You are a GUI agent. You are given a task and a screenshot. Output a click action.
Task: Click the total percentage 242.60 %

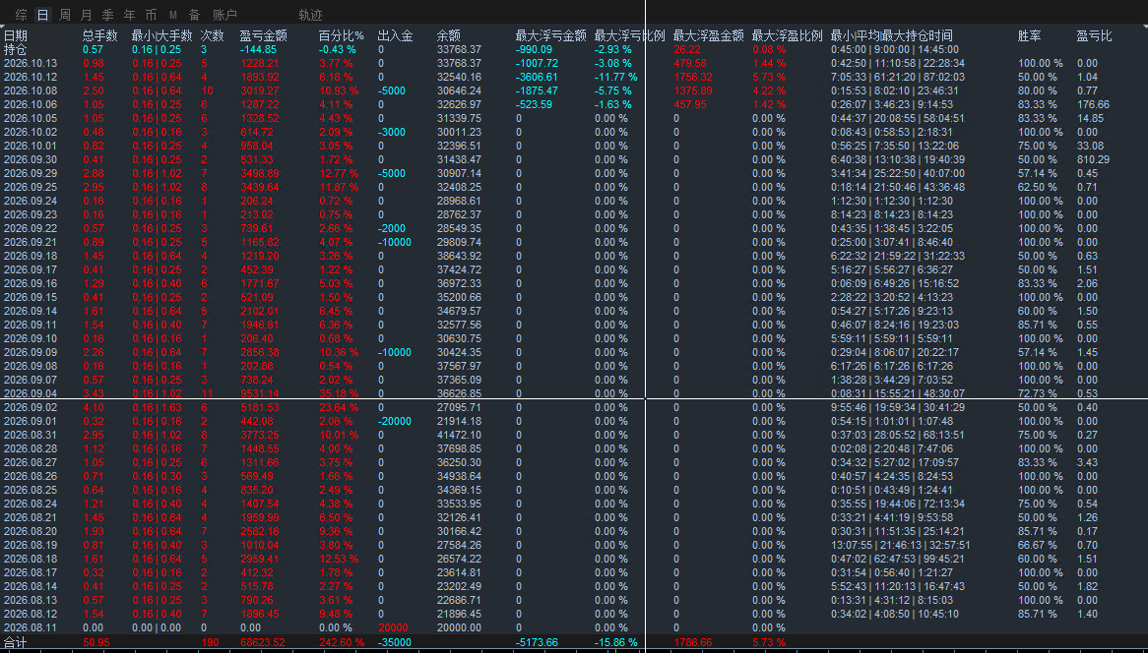[x=342, y=643]
